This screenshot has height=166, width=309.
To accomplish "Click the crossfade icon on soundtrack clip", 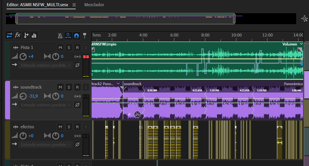I will point(137,114).
